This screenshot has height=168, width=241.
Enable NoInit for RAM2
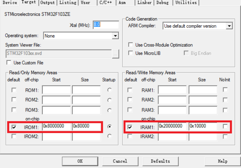tap(225, 100)
